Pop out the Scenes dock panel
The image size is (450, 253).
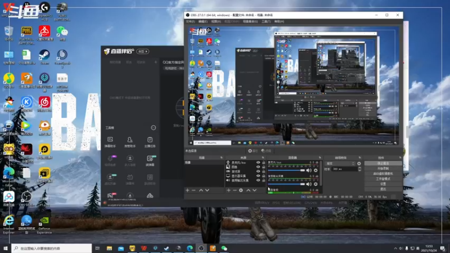221,157
